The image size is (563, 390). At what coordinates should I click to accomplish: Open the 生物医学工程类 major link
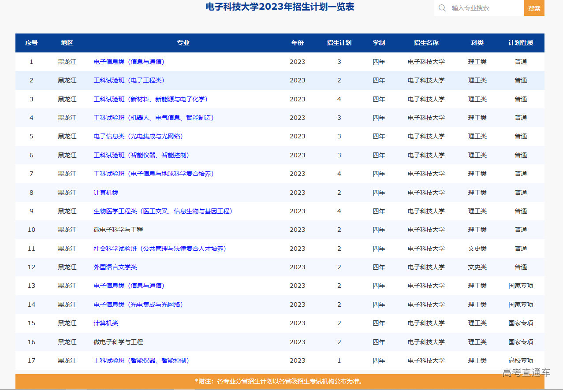tap(163, 211)
